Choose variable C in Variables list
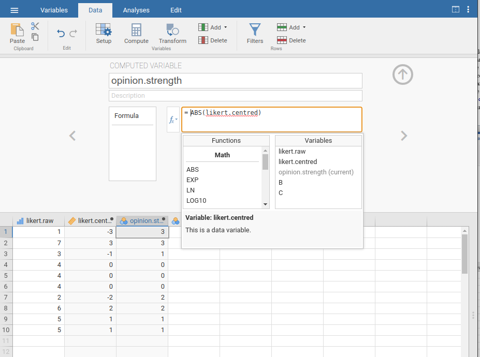Viewport: 480px width, 357px height. coord(281,193)
